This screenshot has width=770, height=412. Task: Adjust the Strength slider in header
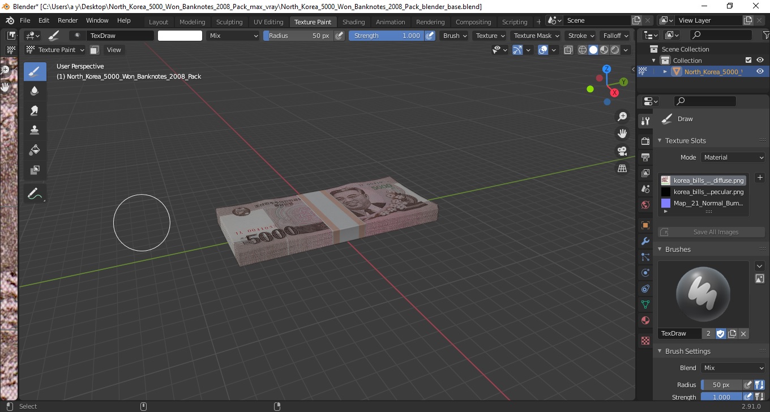coord(386,36)
